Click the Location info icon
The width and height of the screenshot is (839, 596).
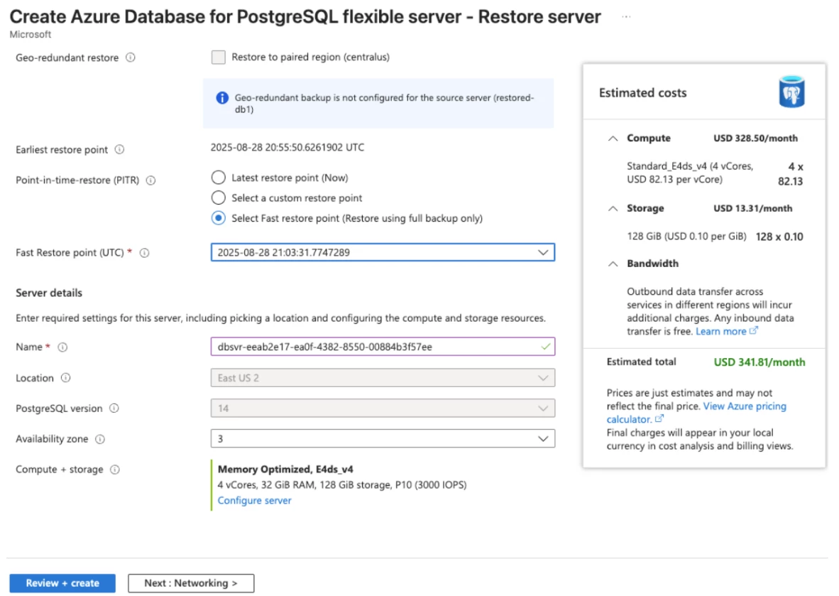[x=66, y=378]
